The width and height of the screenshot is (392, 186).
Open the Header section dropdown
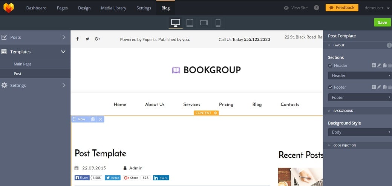[360, 75]
